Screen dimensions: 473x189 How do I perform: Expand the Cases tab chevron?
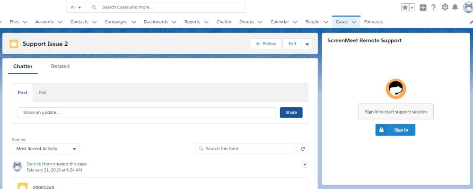click(x=354, y=22)
